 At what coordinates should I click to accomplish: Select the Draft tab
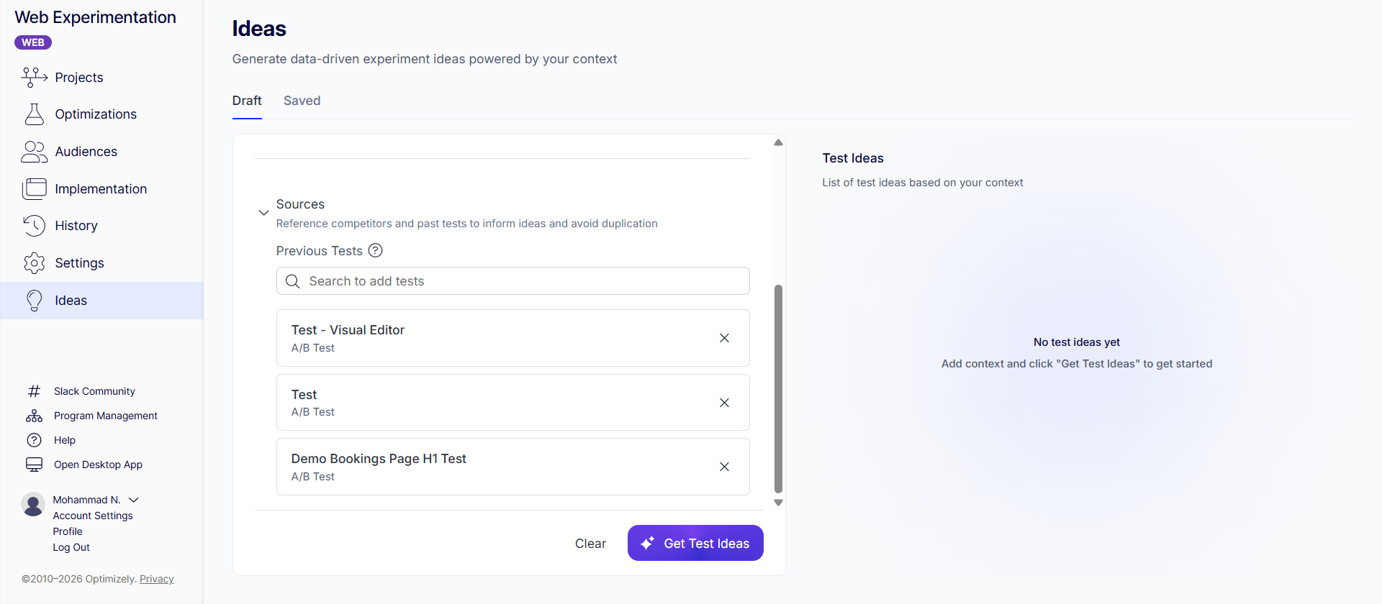click(247, 101)
